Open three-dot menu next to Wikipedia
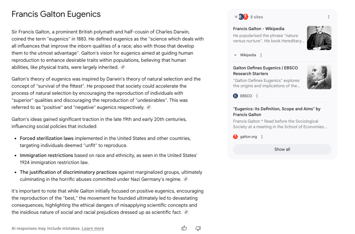This screenshot has height=234, width=355. pyautogui.click(x=261, y=55)
